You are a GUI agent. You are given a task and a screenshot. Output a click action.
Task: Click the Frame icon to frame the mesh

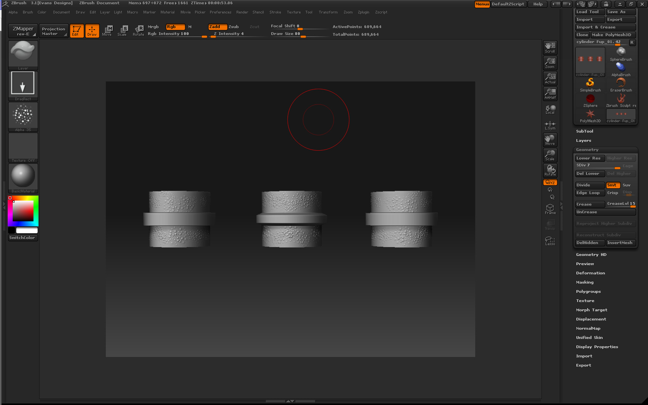550,209
